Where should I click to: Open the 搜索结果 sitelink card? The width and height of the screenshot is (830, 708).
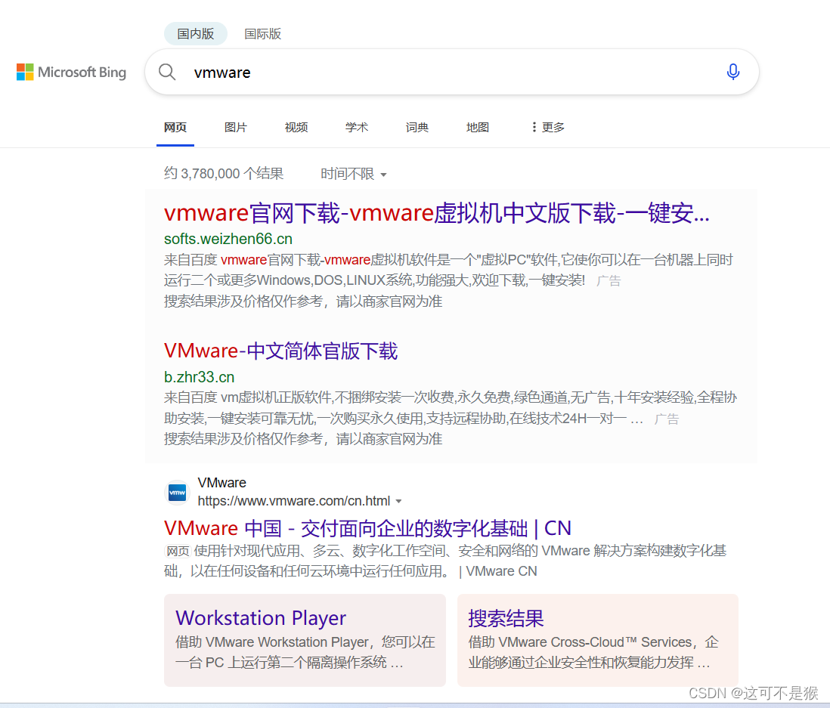pyautogui.click(x=598, y=640)
